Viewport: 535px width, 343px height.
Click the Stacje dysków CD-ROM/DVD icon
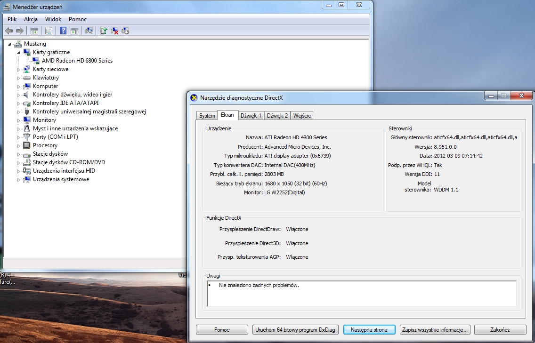[27, 162]
